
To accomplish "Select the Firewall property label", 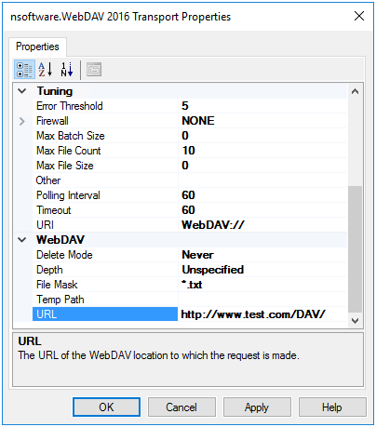I will pyautogui.click(x=105, y=121).
